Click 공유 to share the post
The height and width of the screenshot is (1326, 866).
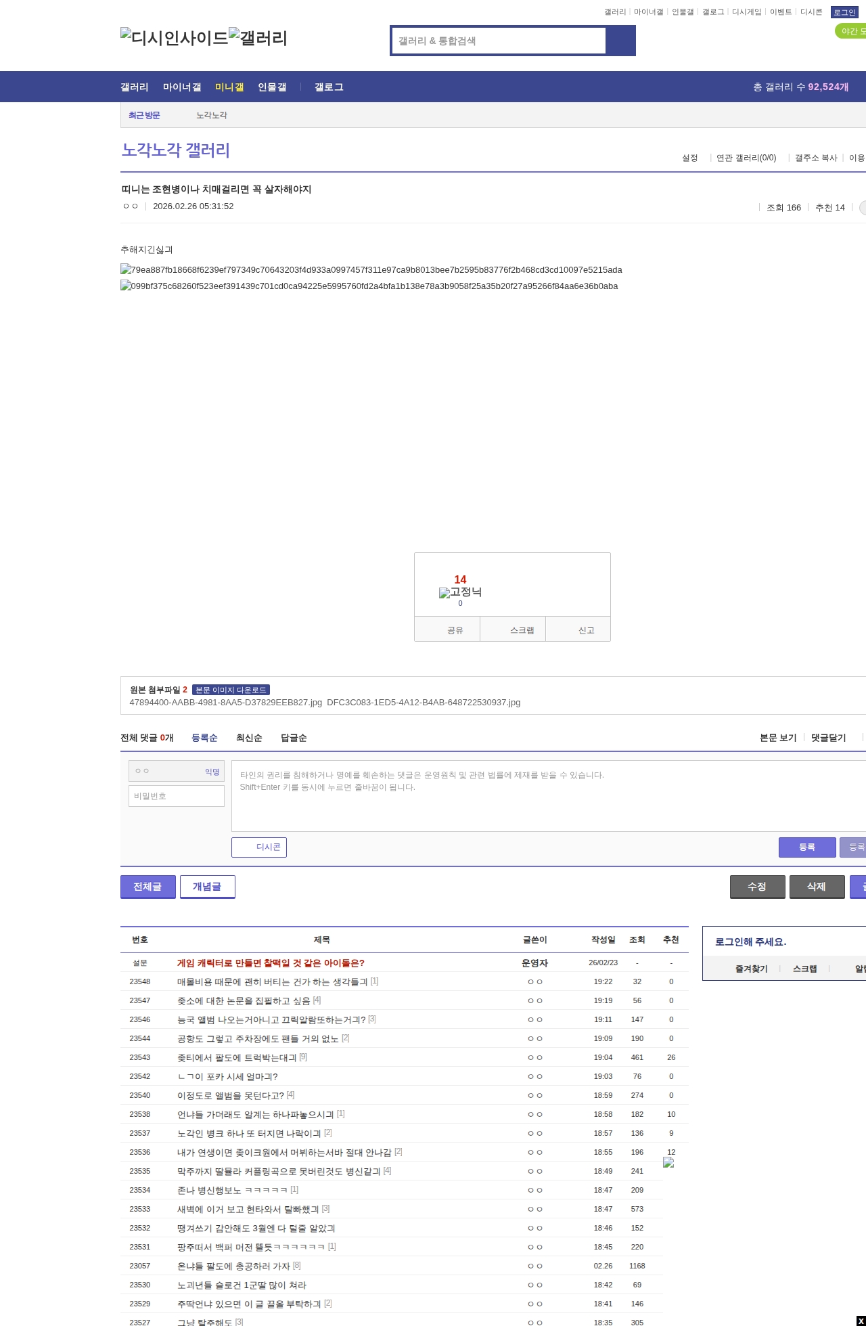coord(447,629)
